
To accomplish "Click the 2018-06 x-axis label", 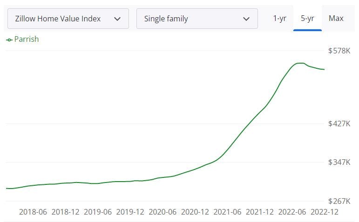I will pyautogui.click(x=33, y=212).
